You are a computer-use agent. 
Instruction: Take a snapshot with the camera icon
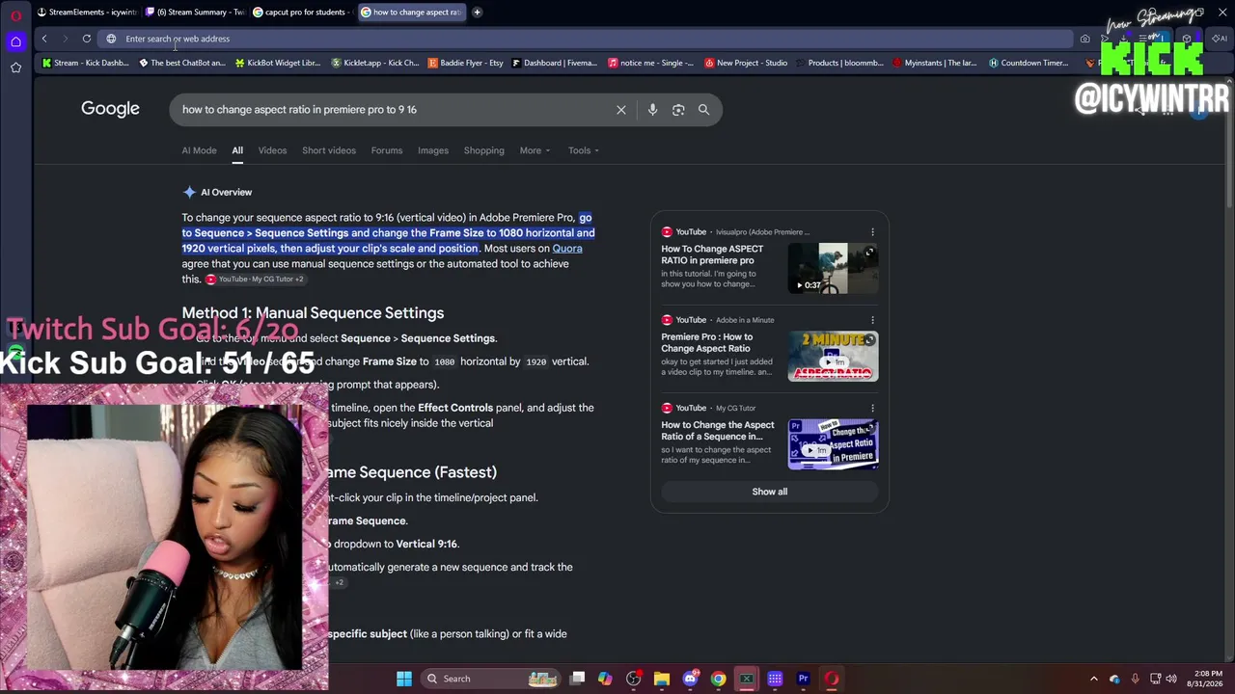(x=1085, y=39)
